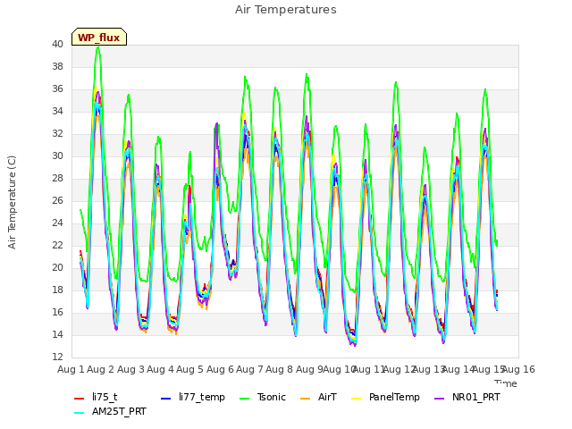Click the AM25T_PRT cyan legend swatch
572x429 pixels.
click(80, 413)
